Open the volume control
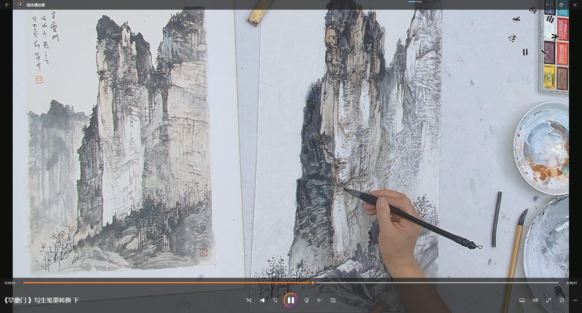Viewport: 582px width, 313px height. 535,300
